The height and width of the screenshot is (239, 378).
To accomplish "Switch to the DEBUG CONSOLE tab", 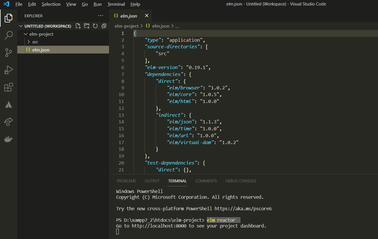I will [x=241, y=181].
